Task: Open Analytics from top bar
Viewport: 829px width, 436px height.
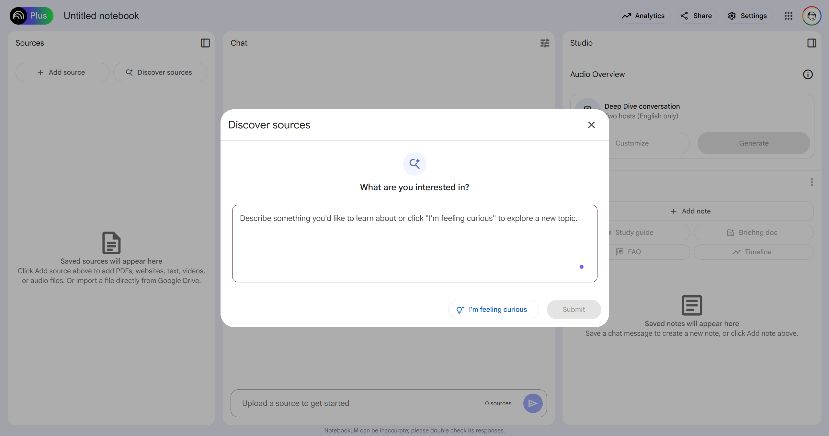Action: click(x=643, y=16)
